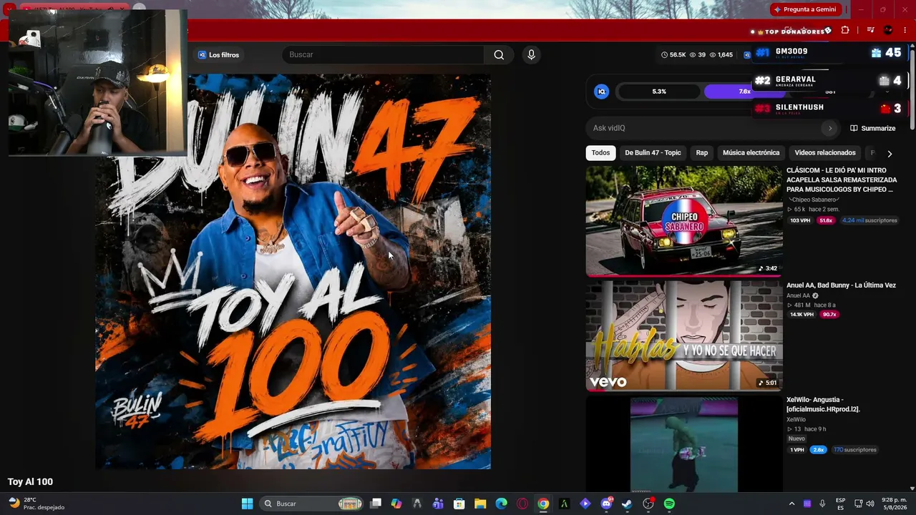Click the 103 VPH stat badge

pos(800,220)
